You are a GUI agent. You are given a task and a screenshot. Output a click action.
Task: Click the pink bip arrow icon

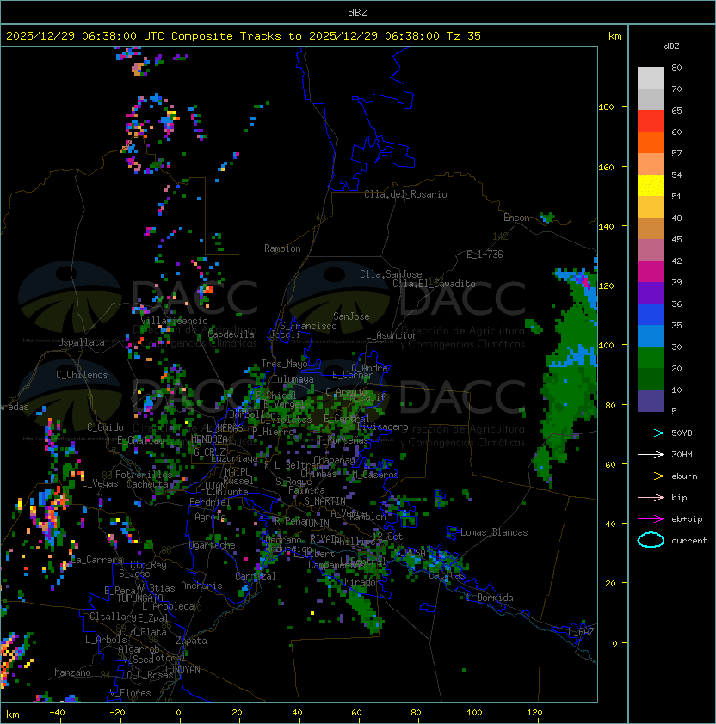[651, 497]
